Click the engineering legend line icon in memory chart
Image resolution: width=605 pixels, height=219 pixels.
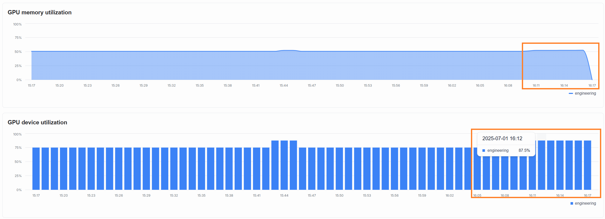(x=571, y=93)
